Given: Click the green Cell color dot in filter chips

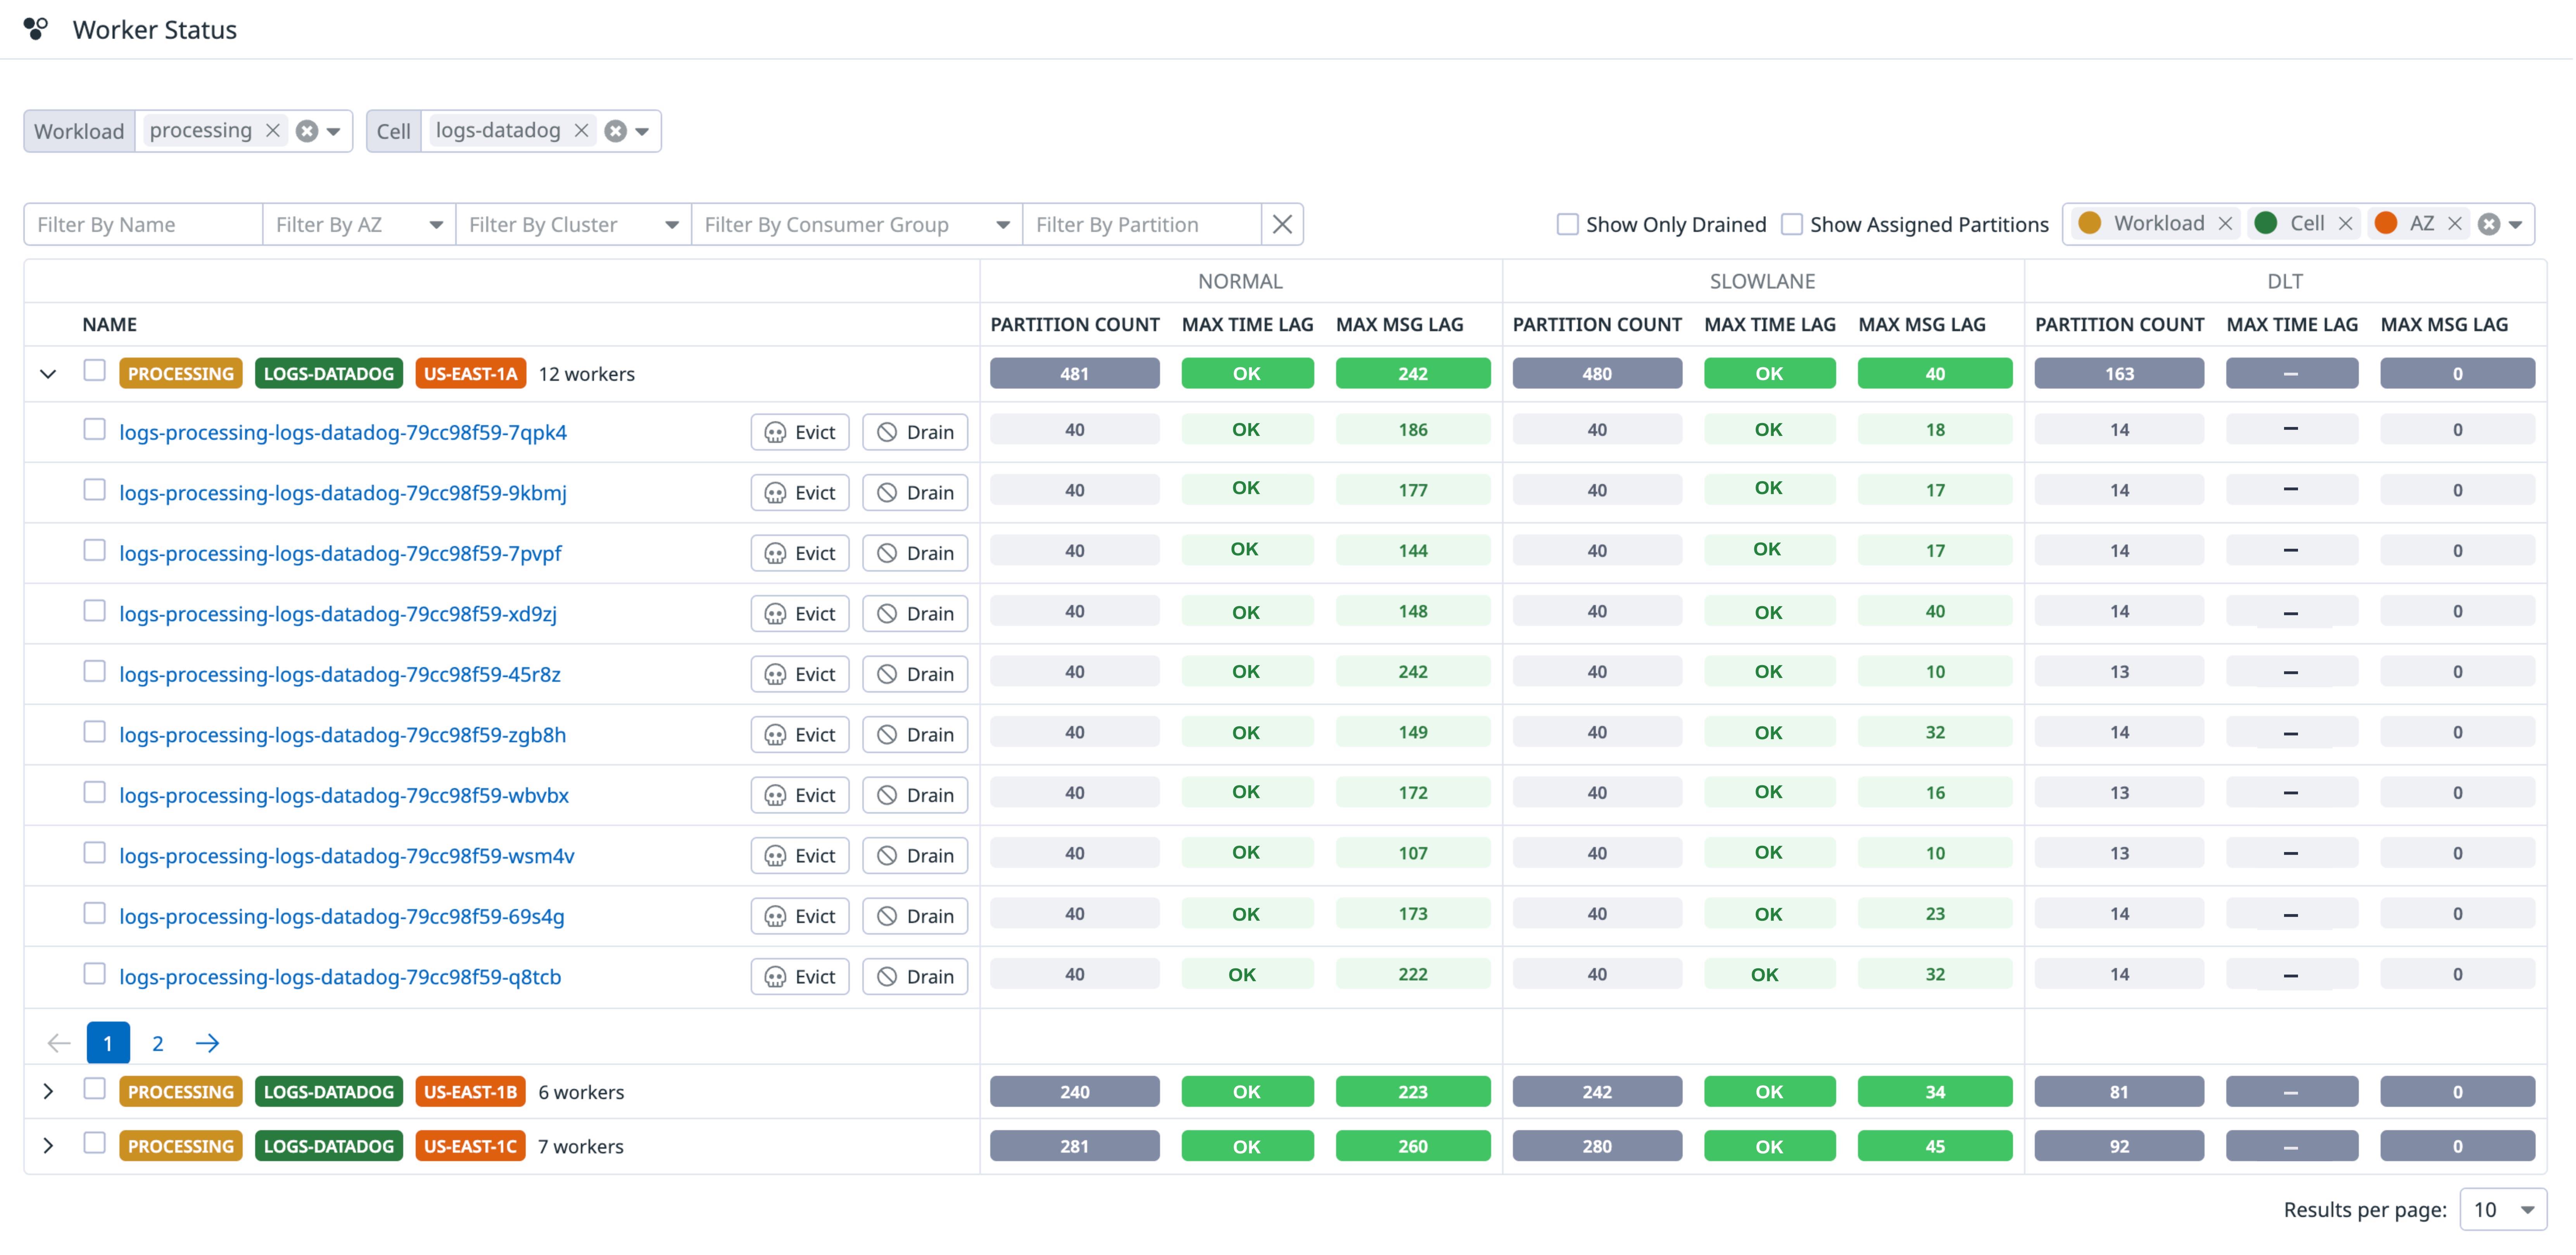Looking at the screenshot, I should pyautogui.click(x=2266, y=224).
